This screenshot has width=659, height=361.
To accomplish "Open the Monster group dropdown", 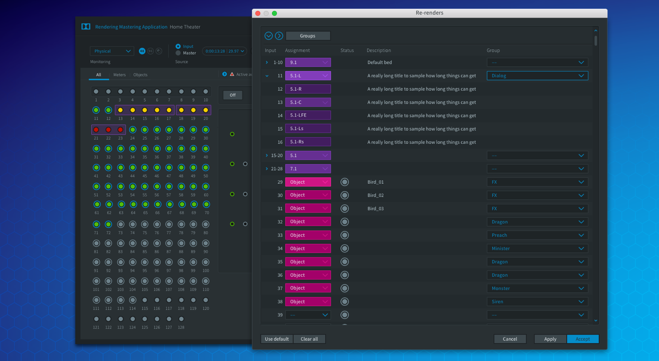I will point(537,288).
